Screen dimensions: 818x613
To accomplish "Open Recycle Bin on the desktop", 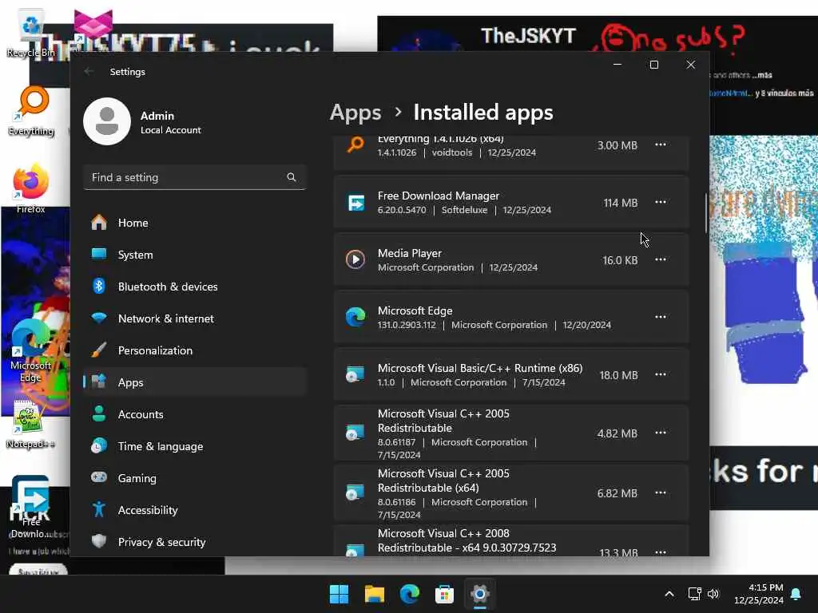I will pos(31,34).
